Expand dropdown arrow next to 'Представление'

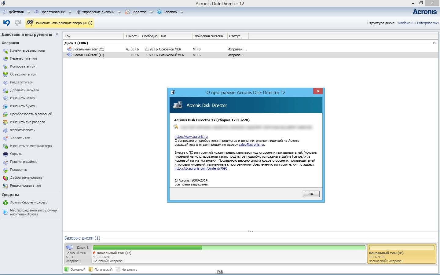[70, 12]
